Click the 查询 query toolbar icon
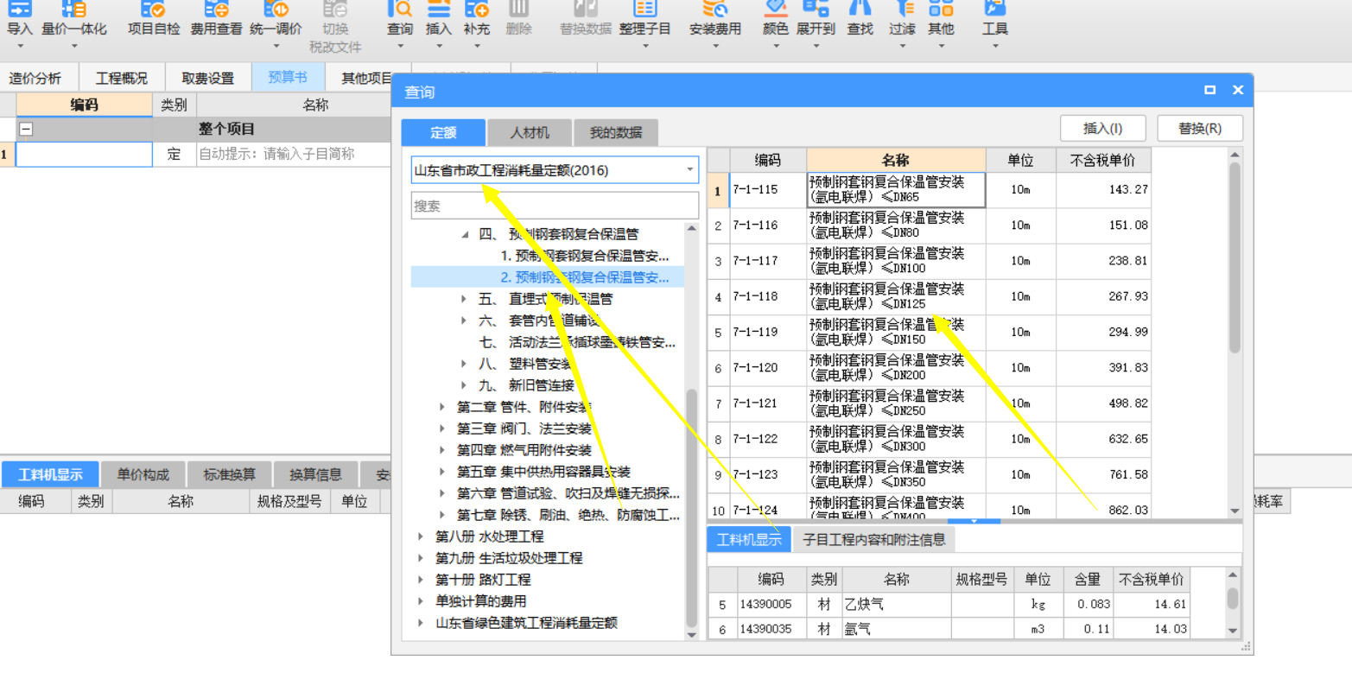Viewport: 1352px width, 673px height. coord(400,19)
